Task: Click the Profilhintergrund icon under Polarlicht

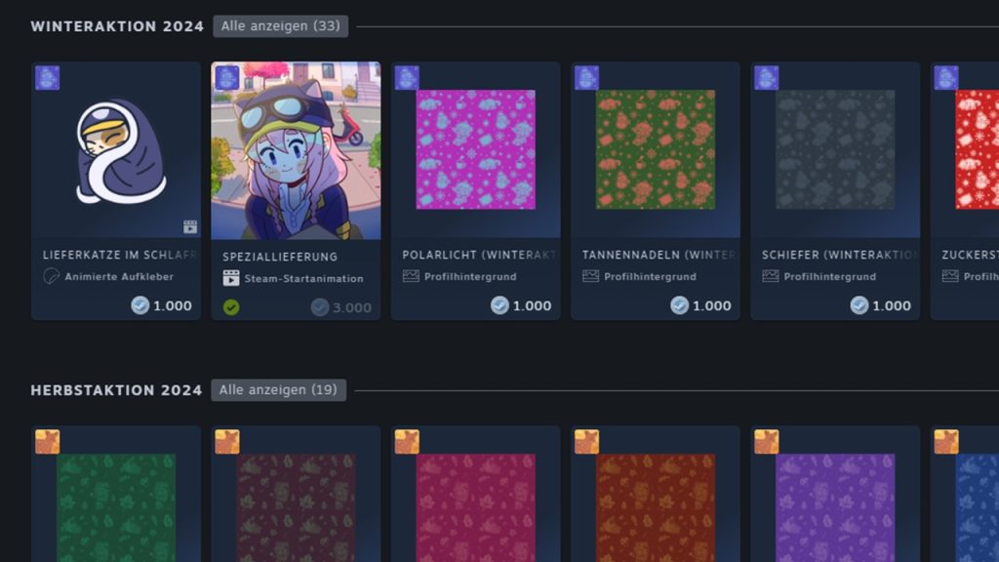Action: (x=411, y=277)
